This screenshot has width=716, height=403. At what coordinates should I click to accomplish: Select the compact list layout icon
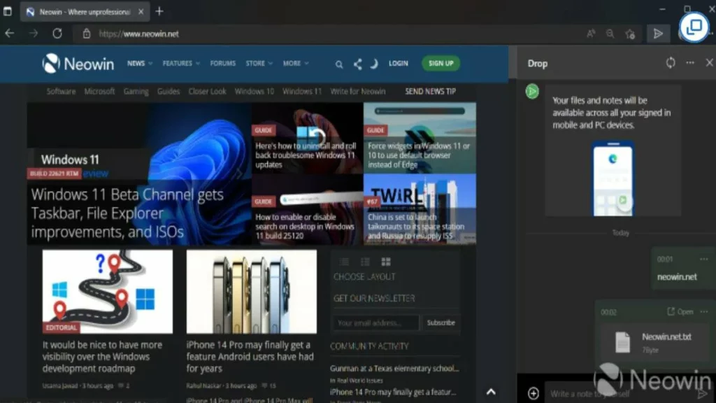click(x=344, y=262)
